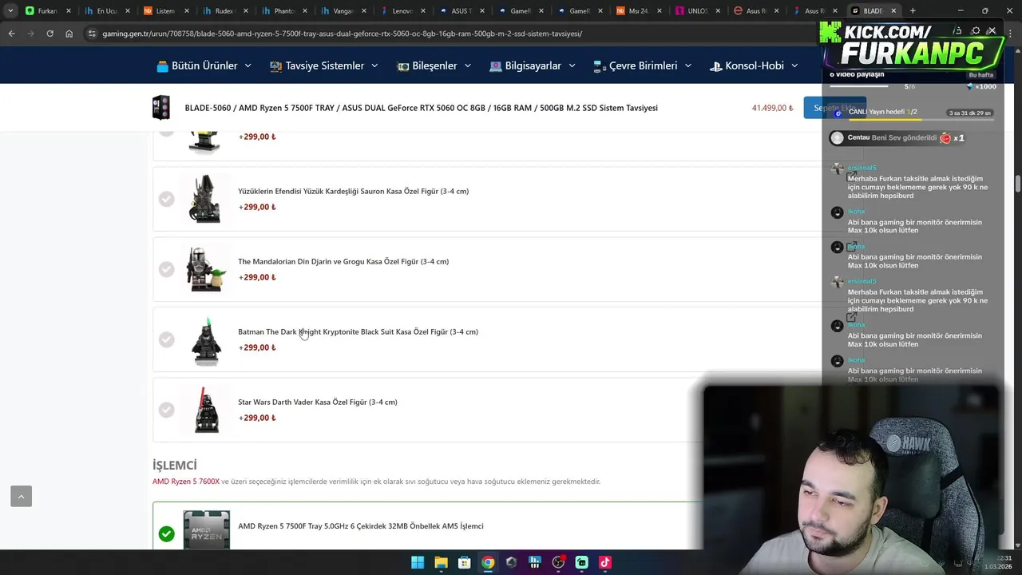Switch to the Lenovo tab
1022x575 pixels.
[401, 11]
